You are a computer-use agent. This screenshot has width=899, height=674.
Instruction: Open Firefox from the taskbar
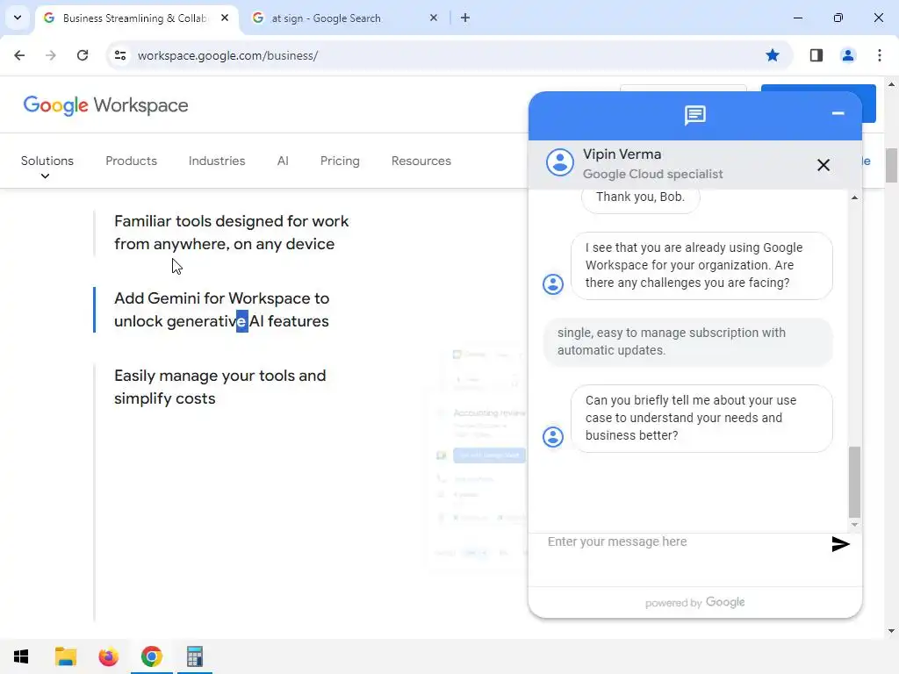coord(108,656)
